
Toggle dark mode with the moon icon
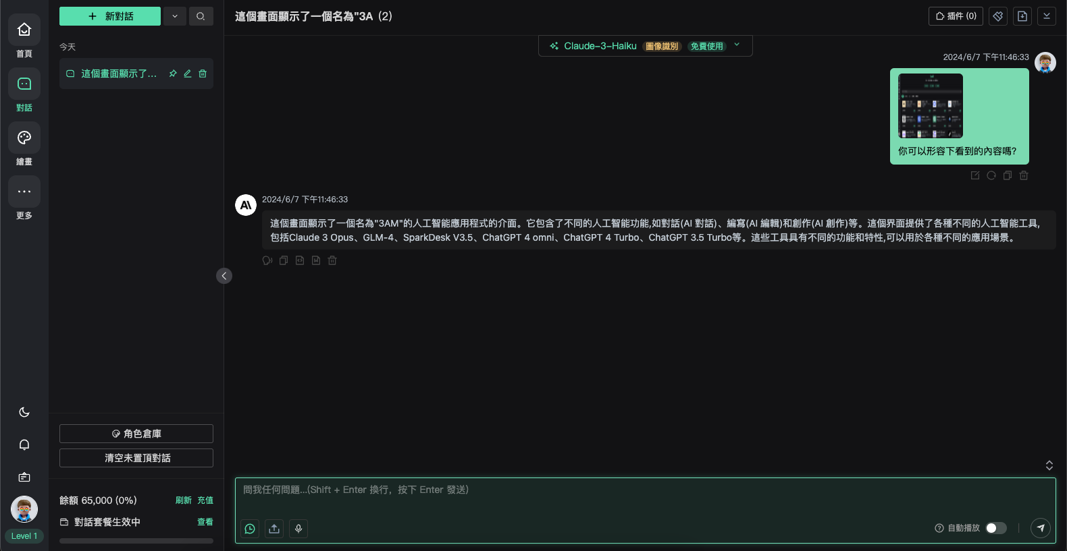click(24, 412)
